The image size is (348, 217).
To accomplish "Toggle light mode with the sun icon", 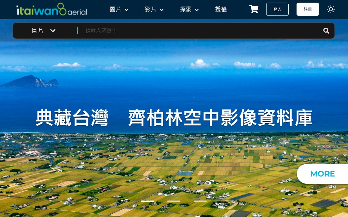I will (331, 9).
